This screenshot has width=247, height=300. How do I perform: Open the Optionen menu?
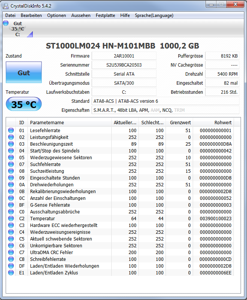(x=57, y=15)
